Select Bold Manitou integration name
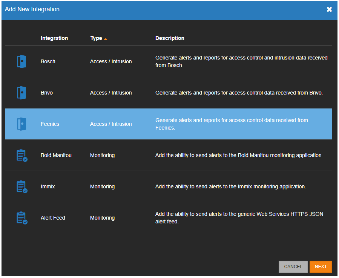Image resolution: width=339 pixels, height=278 pixels. point(56,155)
